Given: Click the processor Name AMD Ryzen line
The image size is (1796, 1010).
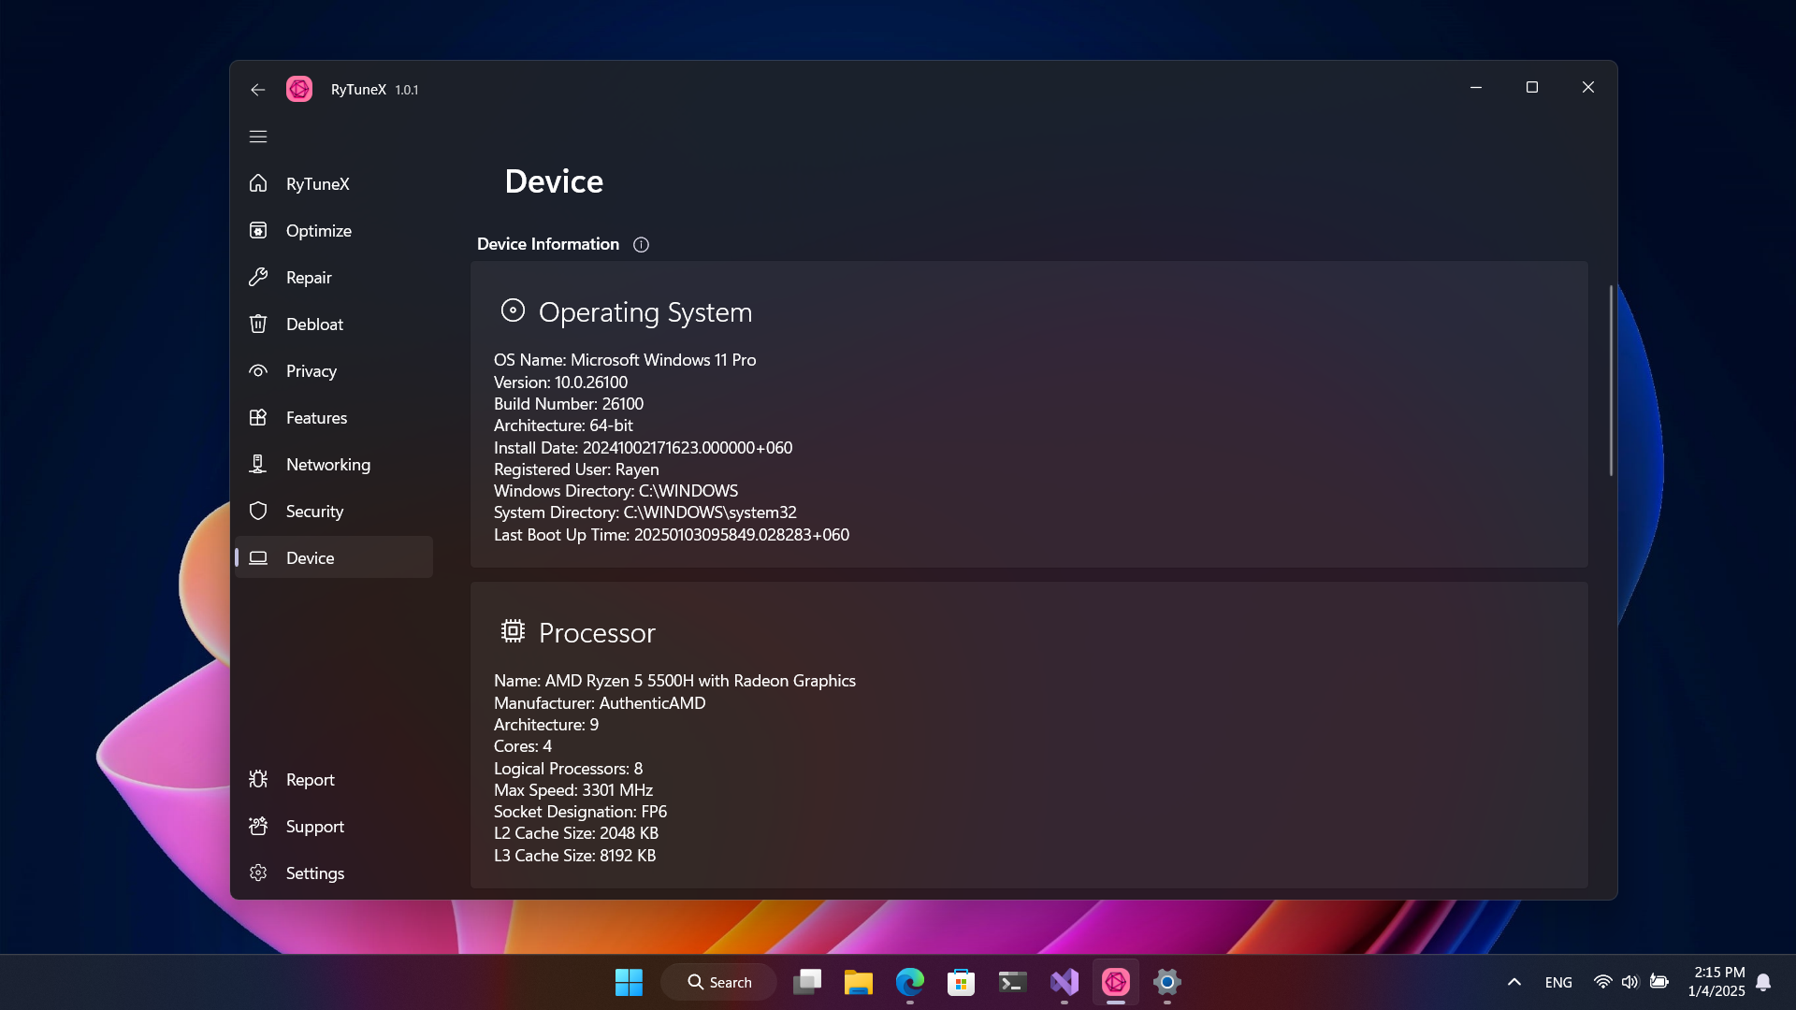Looking at the screenshot, I should 674,681.
